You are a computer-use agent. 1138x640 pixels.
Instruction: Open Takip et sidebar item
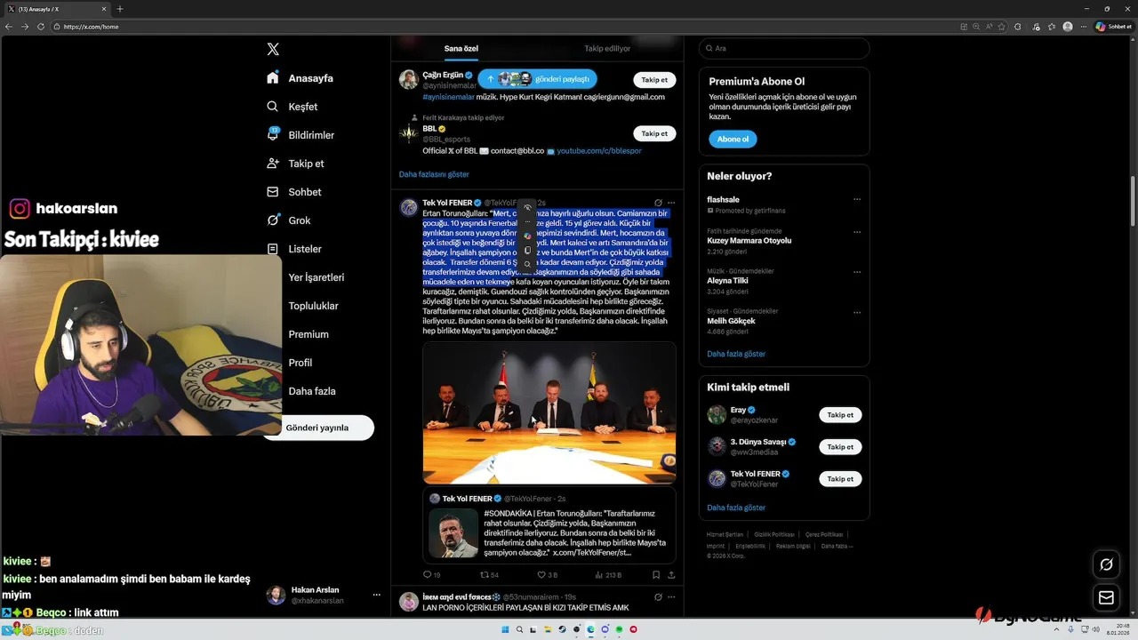click(x=295, y=164)
